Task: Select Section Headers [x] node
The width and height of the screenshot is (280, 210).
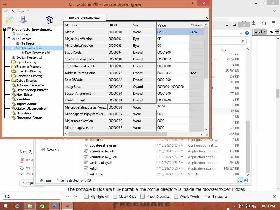Action: [29, 57]
